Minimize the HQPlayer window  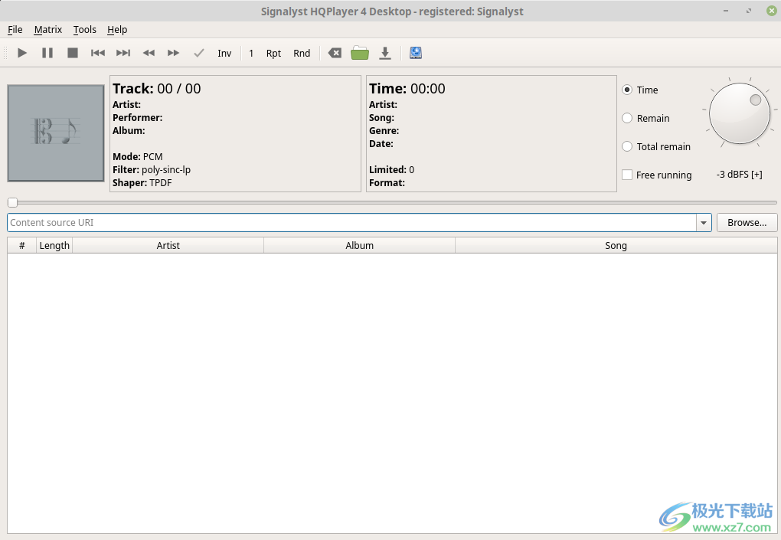tap(726, 11)
